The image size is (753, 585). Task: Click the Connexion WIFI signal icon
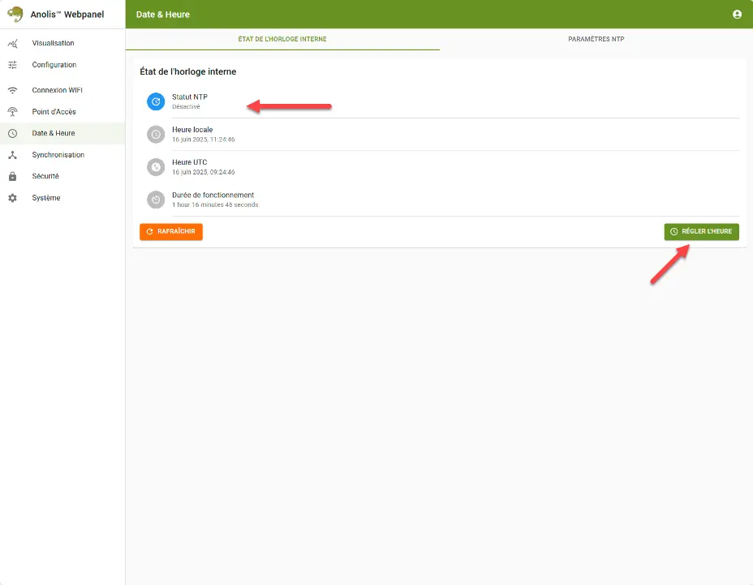(x=13, y=90)
